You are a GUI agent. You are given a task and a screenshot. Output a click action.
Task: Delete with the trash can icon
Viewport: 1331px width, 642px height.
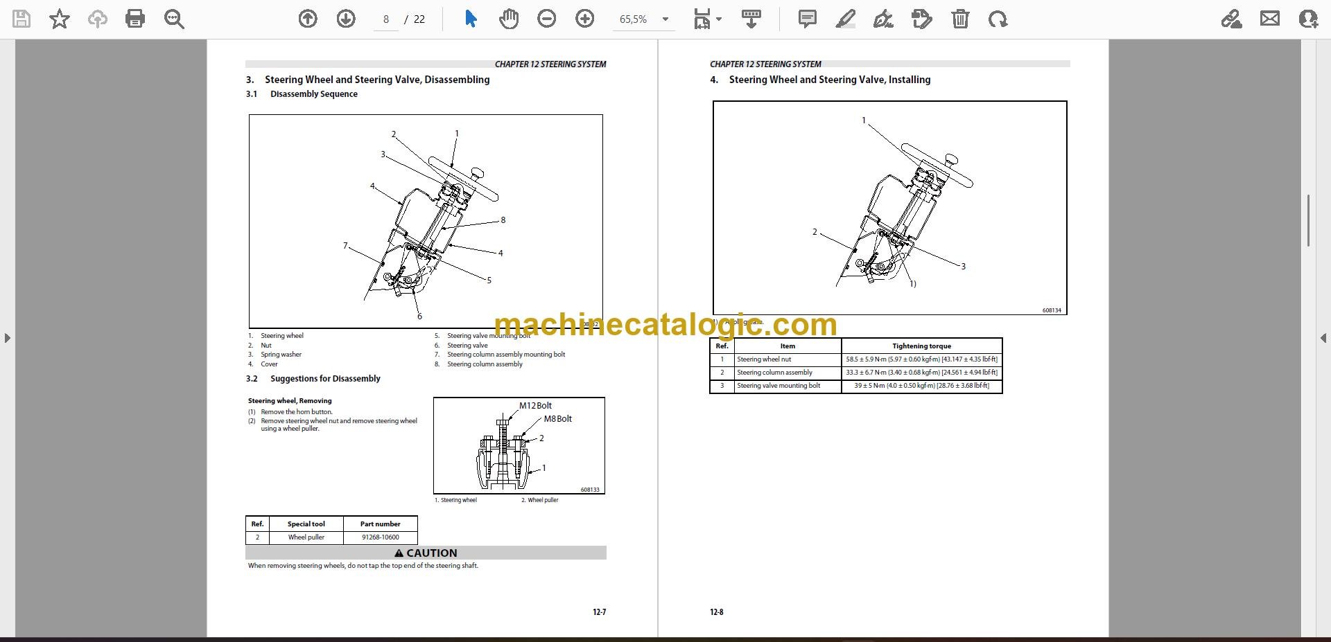pyautogui.click(x=960, y=19)
